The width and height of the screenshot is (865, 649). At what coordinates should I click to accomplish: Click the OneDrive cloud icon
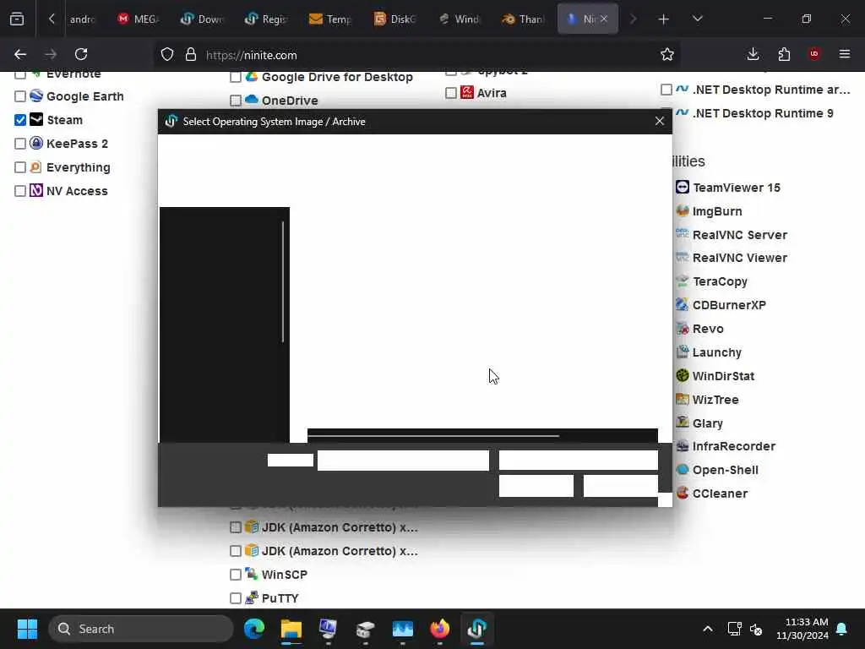[252, 100]
